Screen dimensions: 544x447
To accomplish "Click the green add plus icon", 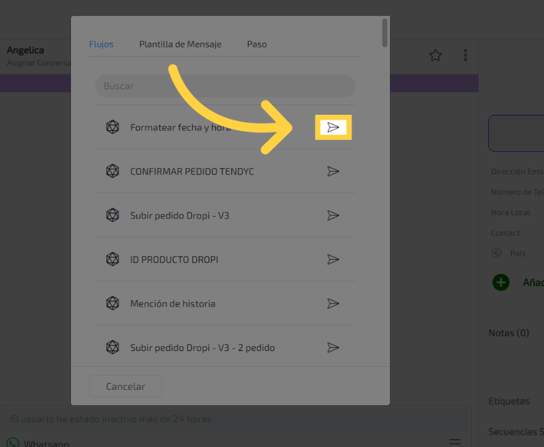I will point(501,282).
